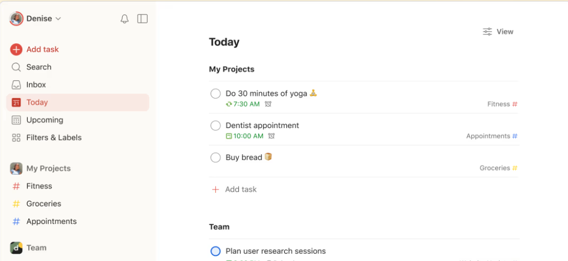Select Today in the sidebar
Screen dimensions: 568x261
[x=37, y=103]
